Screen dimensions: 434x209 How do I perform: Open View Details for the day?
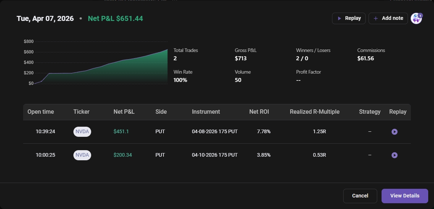coord(405,196)
